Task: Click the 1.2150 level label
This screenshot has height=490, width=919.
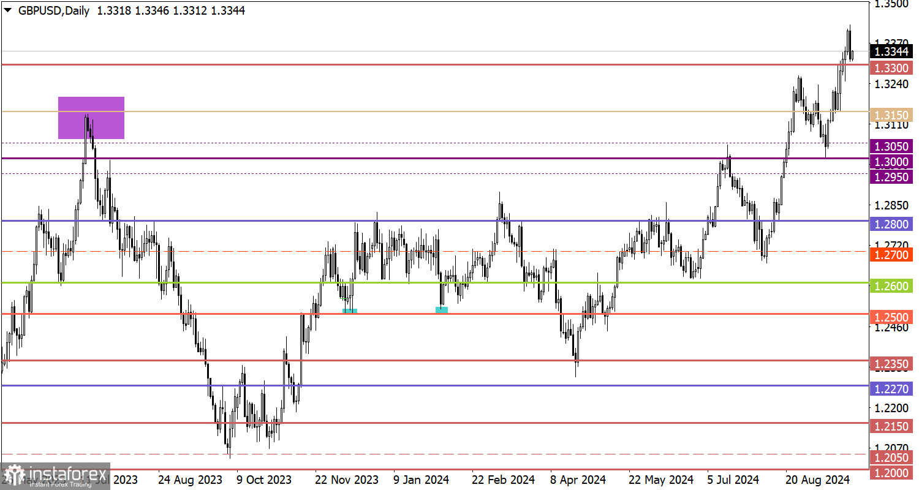Action: pyautogui.click(x=891, y=426)
